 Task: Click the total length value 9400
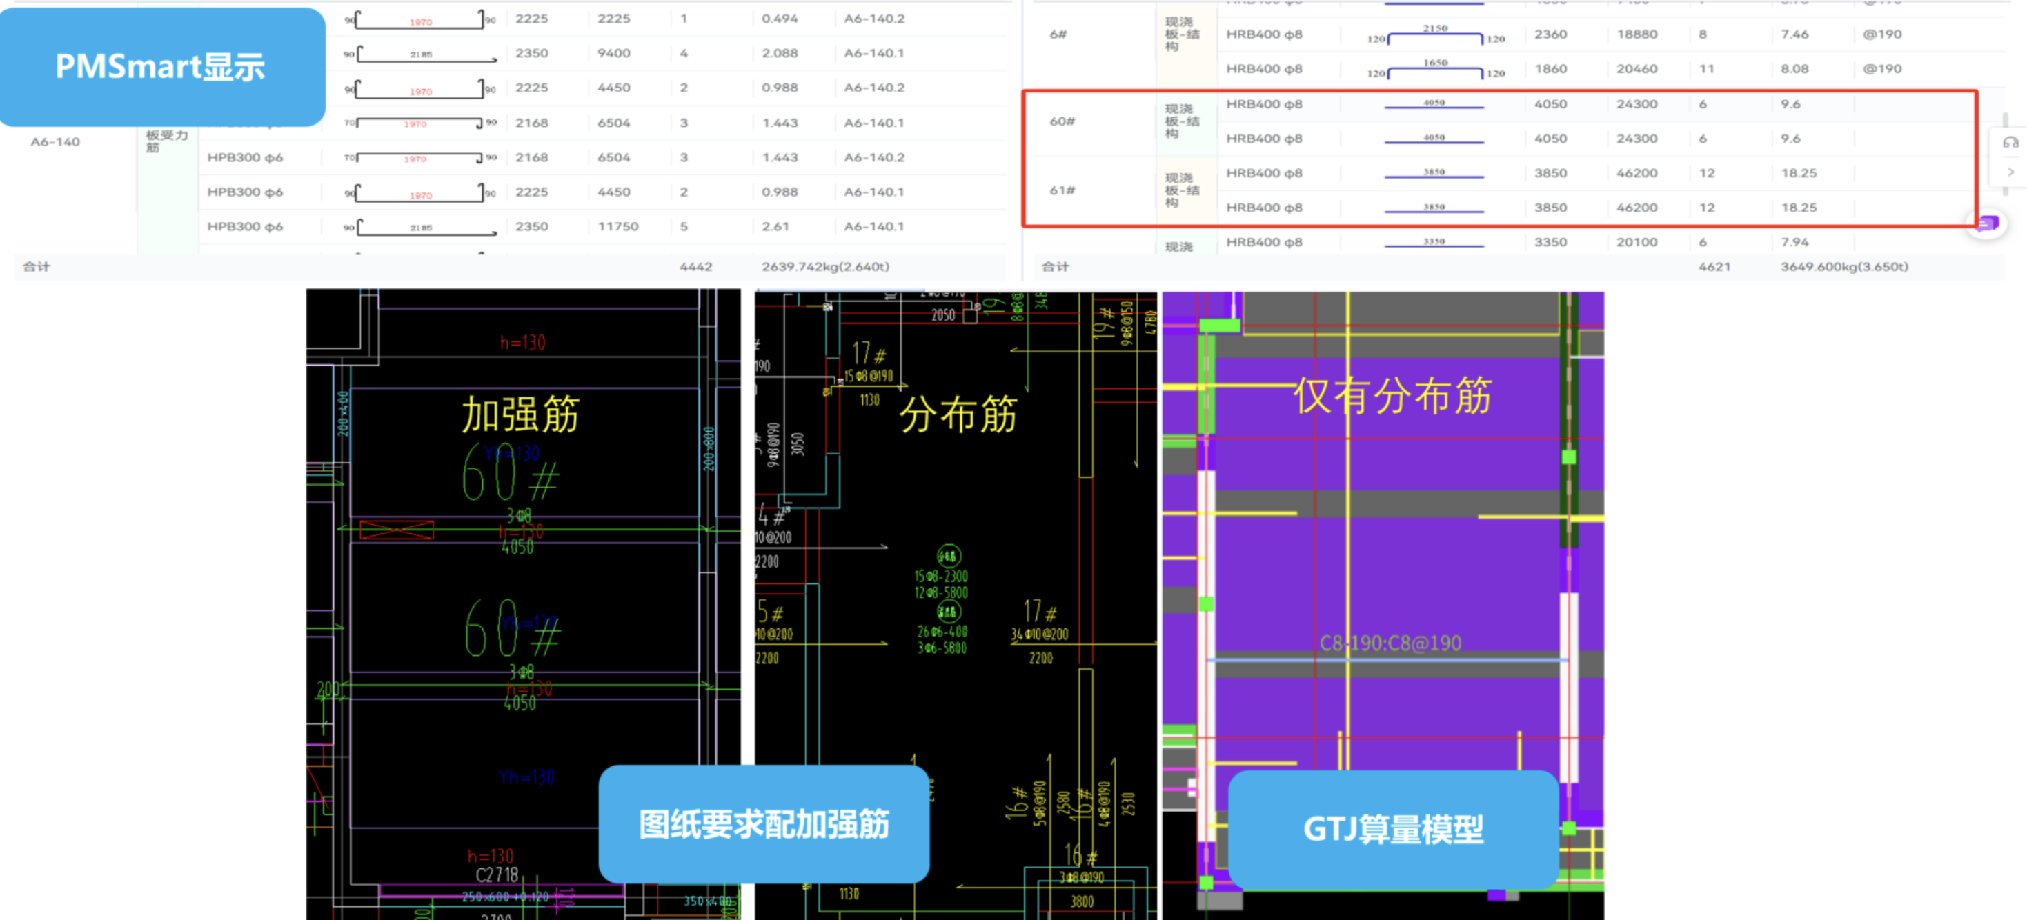[613, 54]
